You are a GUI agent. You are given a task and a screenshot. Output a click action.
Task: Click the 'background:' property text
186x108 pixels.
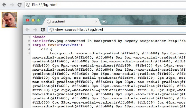[x=62, y=53]
